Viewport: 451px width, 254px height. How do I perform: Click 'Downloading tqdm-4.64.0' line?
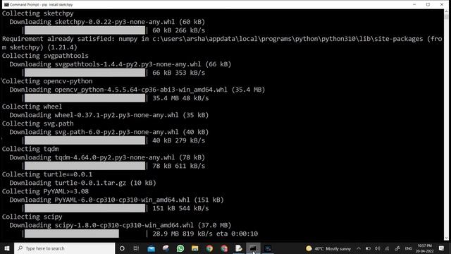[x=107, y=157]
